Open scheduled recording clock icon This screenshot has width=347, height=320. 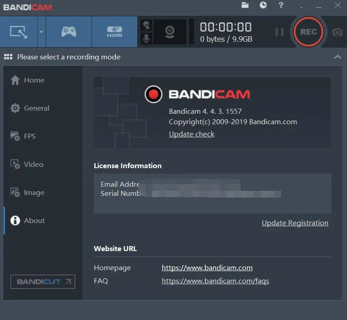pos(263,5)
